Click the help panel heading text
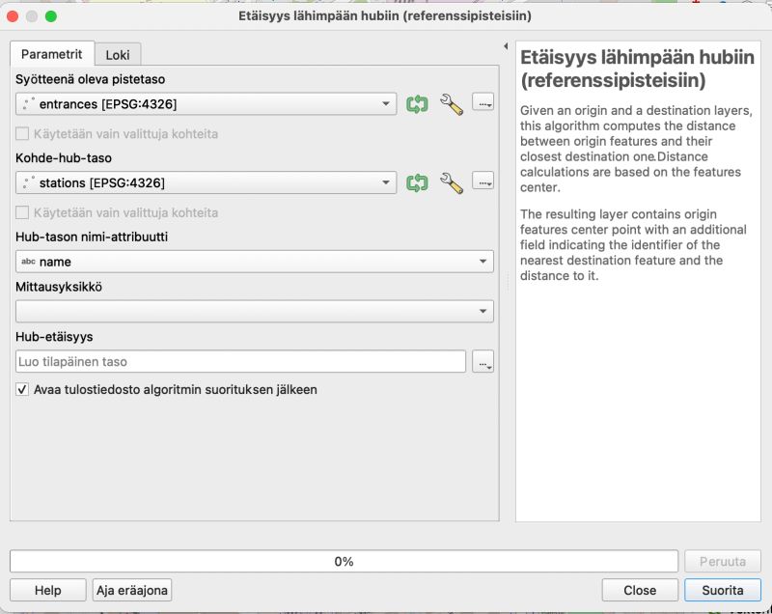Screen dimensions: 772x614 637,69
